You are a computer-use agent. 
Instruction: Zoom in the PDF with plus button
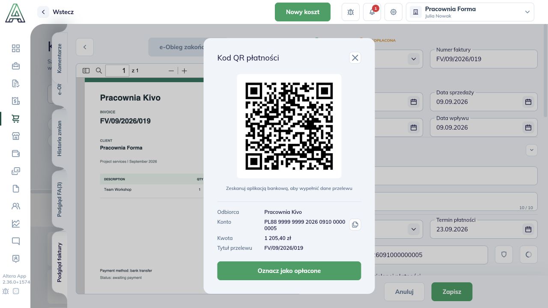[185, 71]
